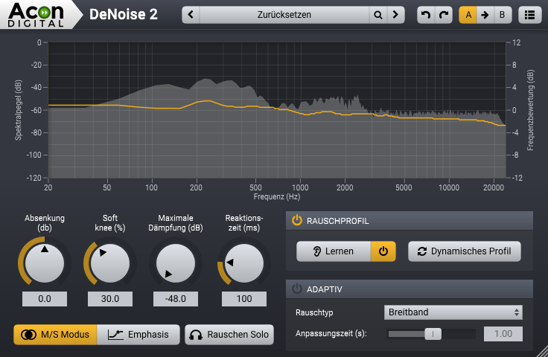Click the Acon Digital logo
548x357 pixels.
click(37, 14)
